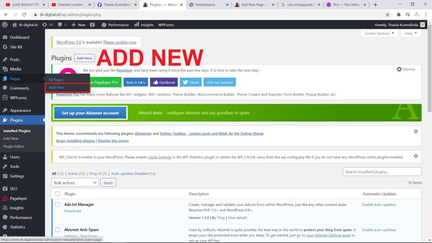This screenshot has width=432, height=243.
Task: Open the Bulk actions dropdown
Action: click(75, 183)
